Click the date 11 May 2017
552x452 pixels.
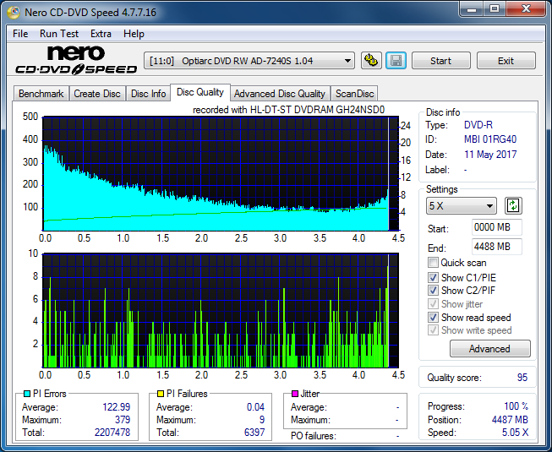coord(490,155)
